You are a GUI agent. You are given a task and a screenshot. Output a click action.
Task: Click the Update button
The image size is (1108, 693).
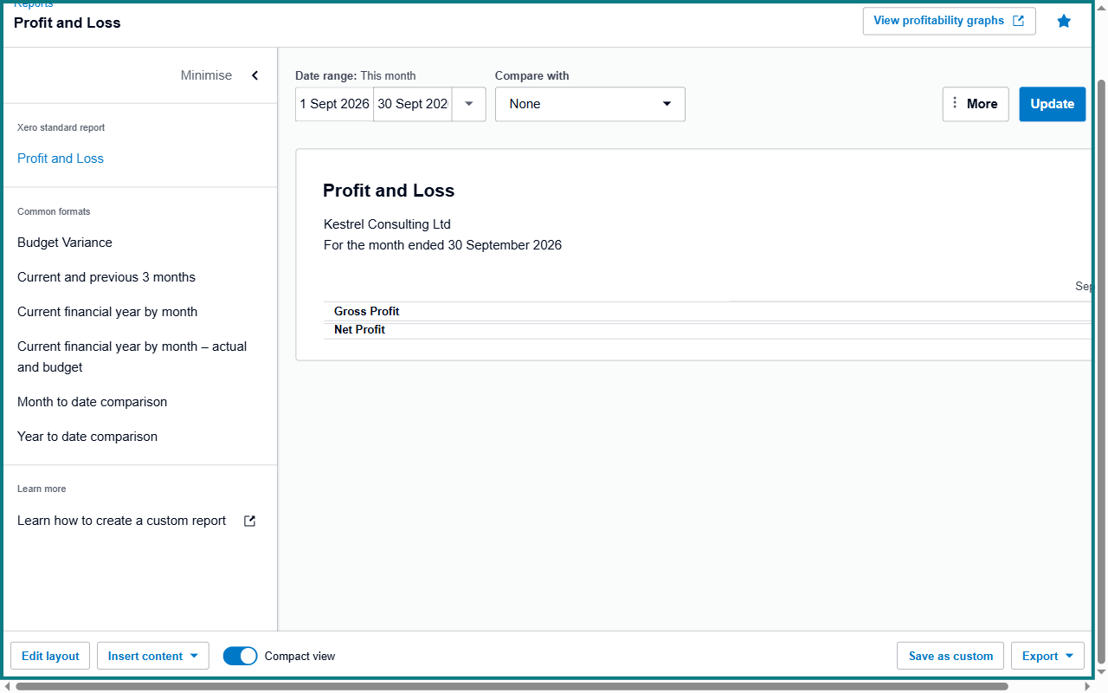click(x=1053, y=104)
